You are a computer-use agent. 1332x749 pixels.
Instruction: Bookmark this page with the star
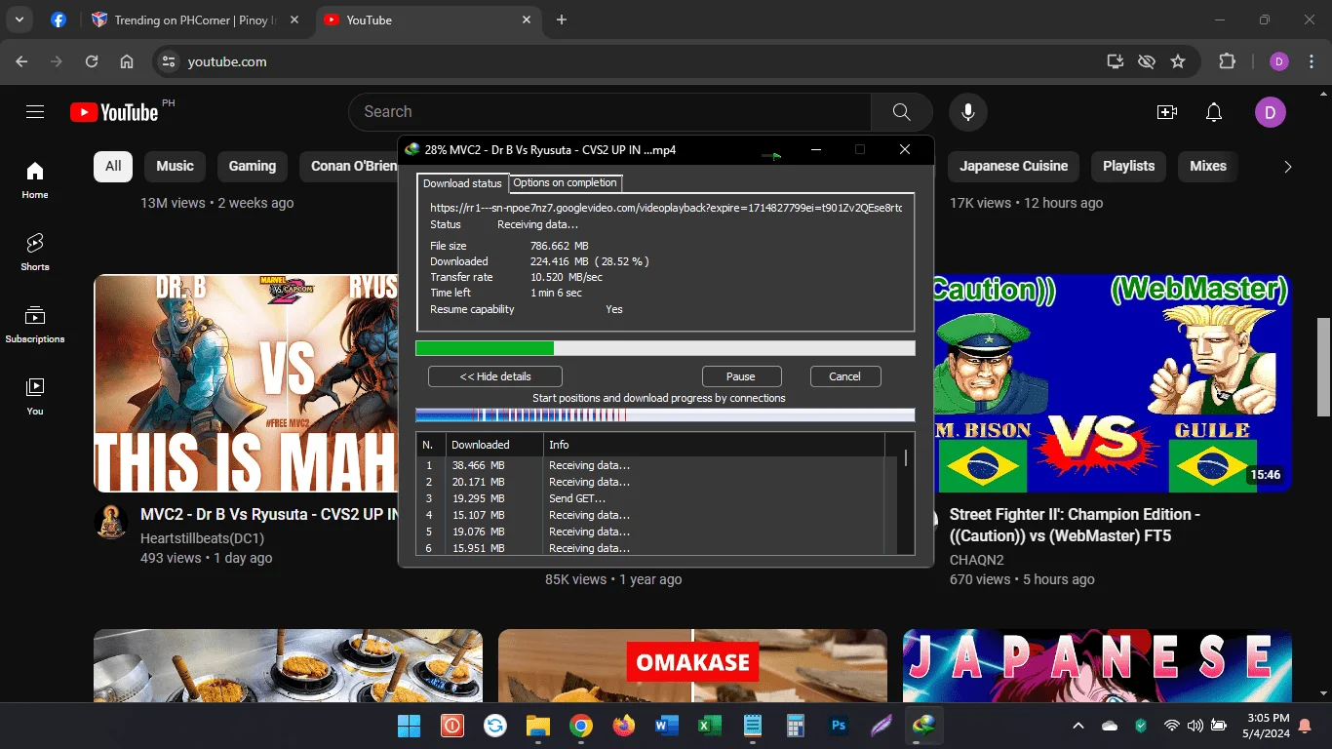pos(1178,61)
